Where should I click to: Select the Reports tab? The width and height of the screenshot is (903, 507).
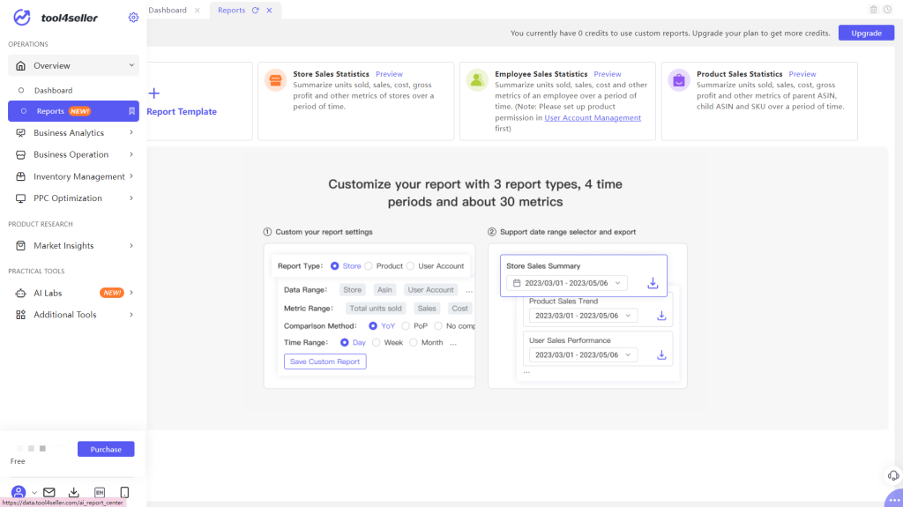pos(232,11)
